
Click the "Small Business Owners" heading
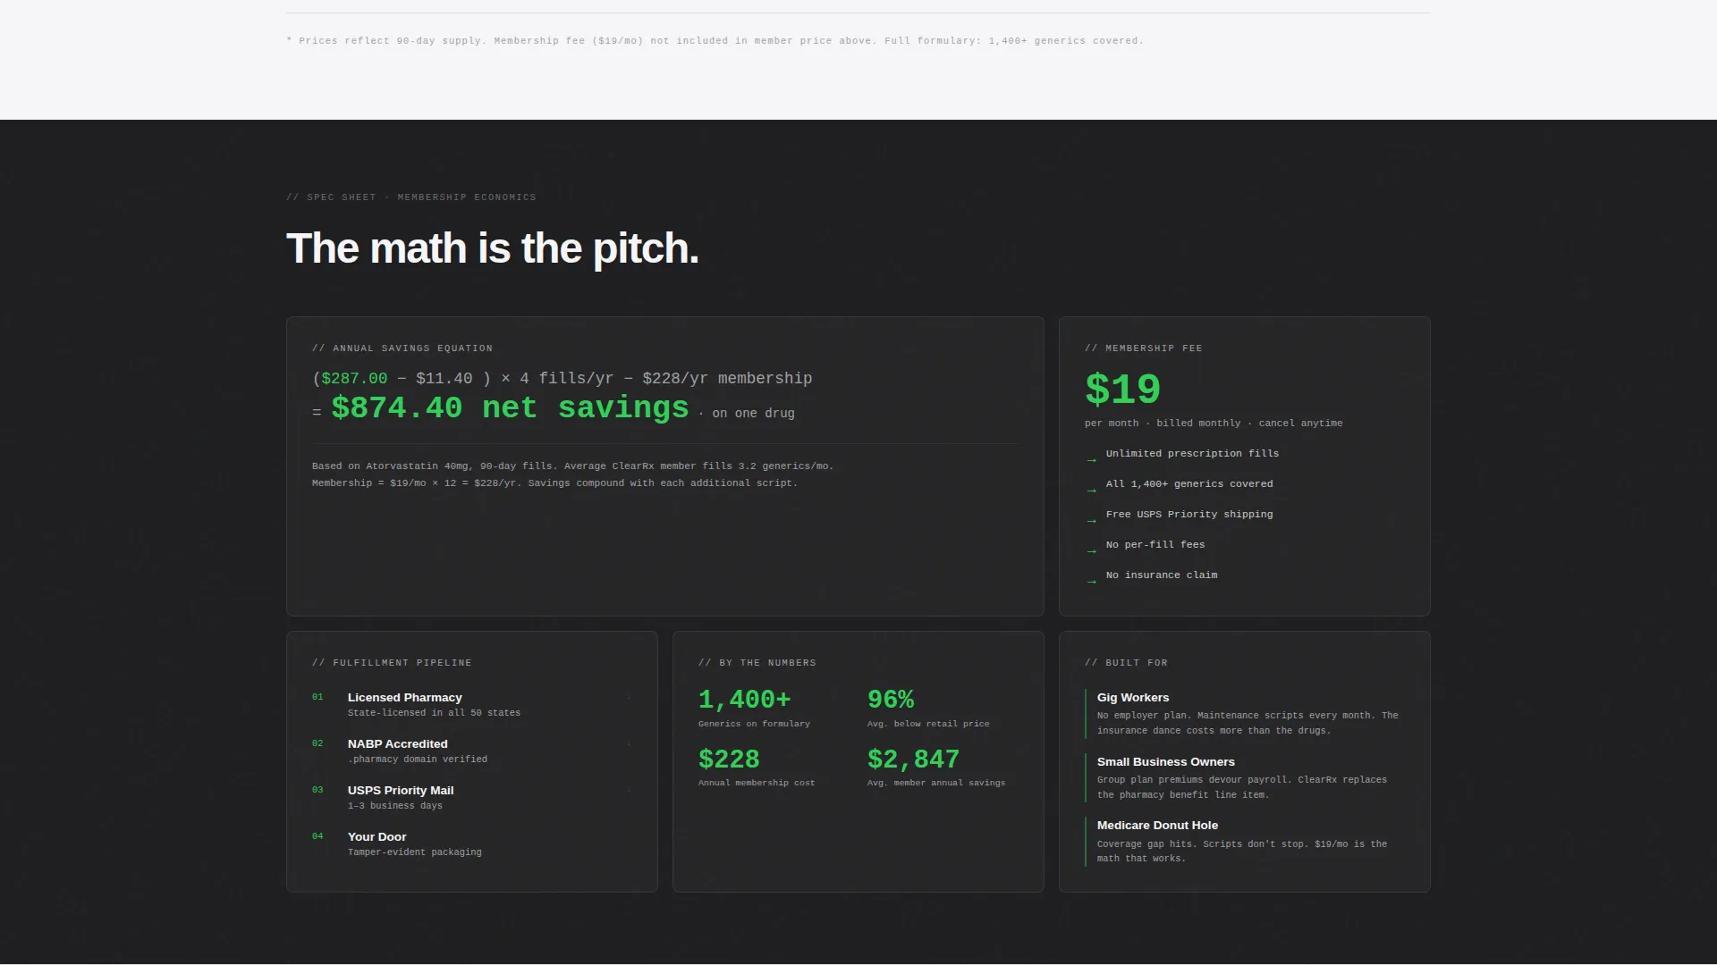1166,762
